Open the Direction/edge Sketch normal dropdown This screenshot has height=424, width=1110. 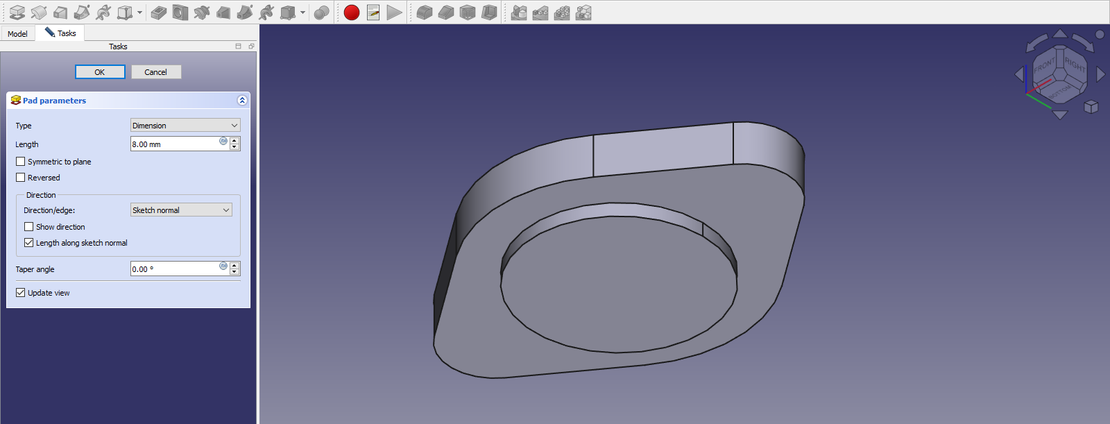181,210
